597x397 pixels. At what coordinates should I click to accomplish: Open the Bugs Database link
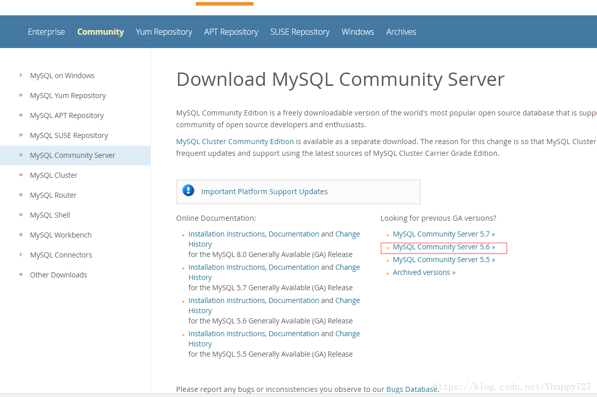[x=411, y=389]
